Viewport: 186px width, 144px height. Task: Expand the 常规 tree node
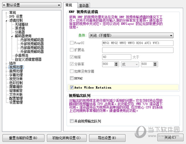[7, 13]
